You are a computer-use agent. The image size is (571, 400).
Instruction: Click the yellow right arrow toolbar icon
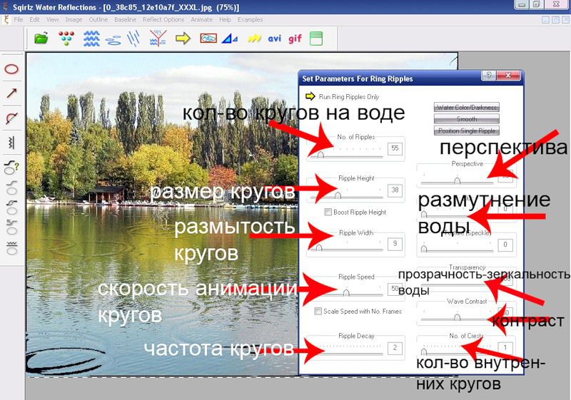(x=183, y=39)
